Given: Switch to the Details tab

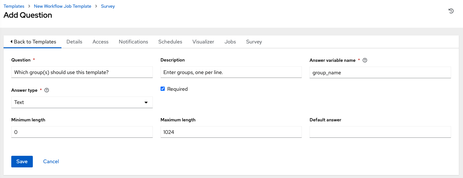Looking at the screenshot, I should 74,42.
